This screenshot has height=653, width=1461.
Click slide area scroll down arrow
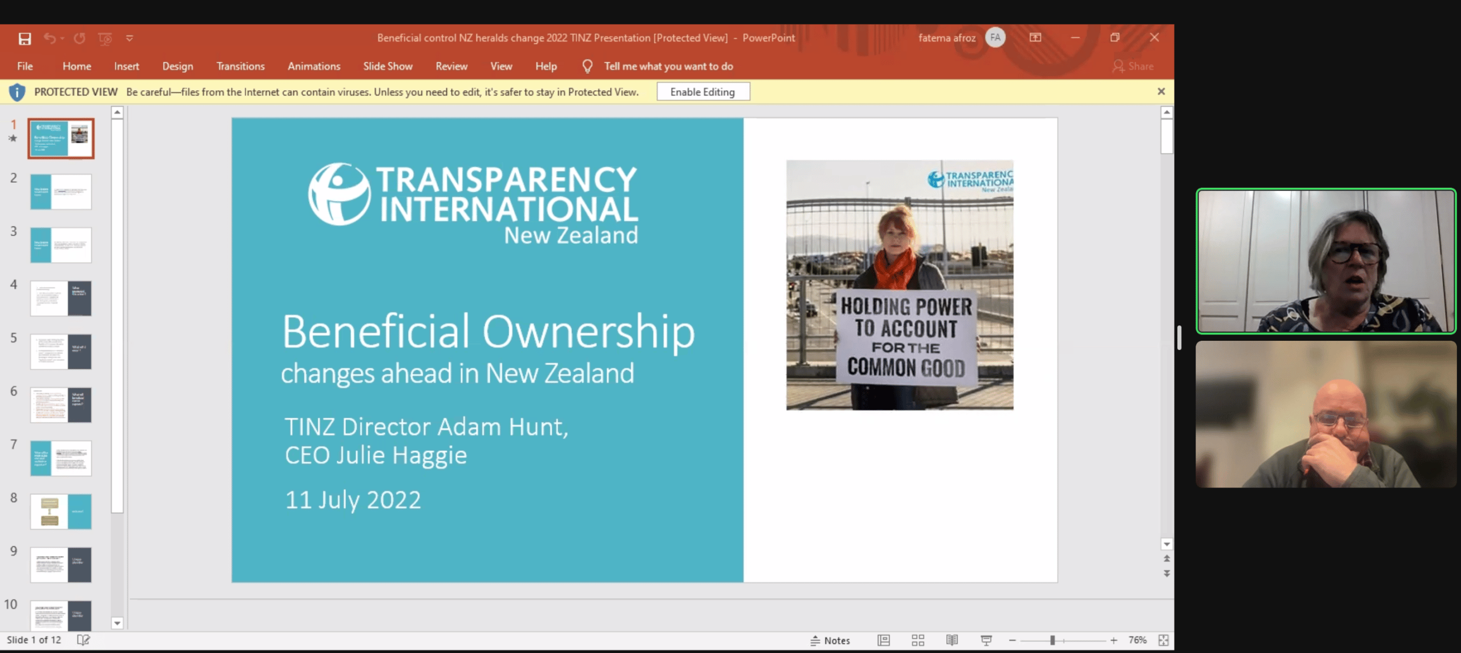(1167, 545)
